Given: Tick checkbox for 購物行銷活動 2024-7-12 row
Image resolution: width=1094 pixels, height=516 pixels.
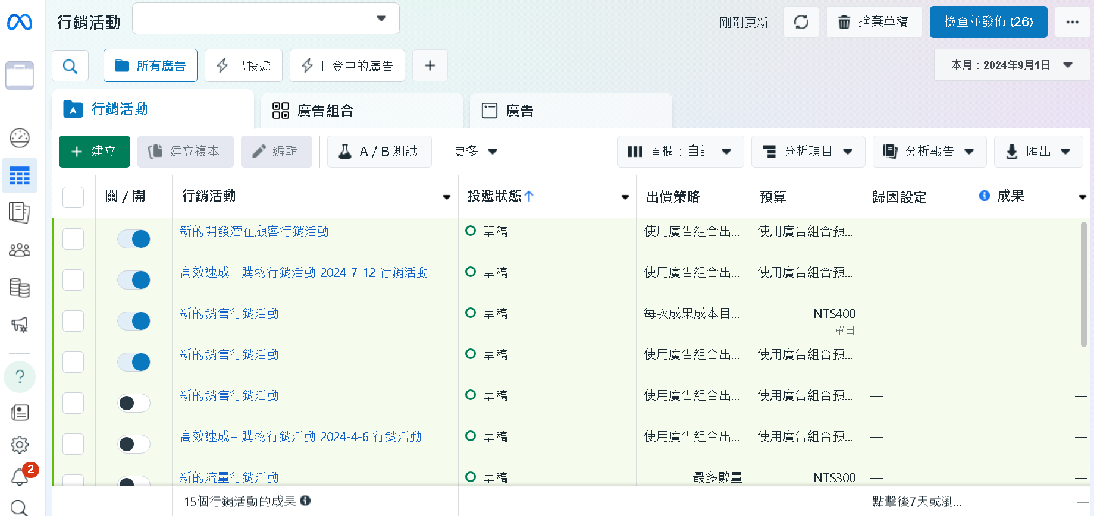Looking at the screenshot, I should coord(73,279).
